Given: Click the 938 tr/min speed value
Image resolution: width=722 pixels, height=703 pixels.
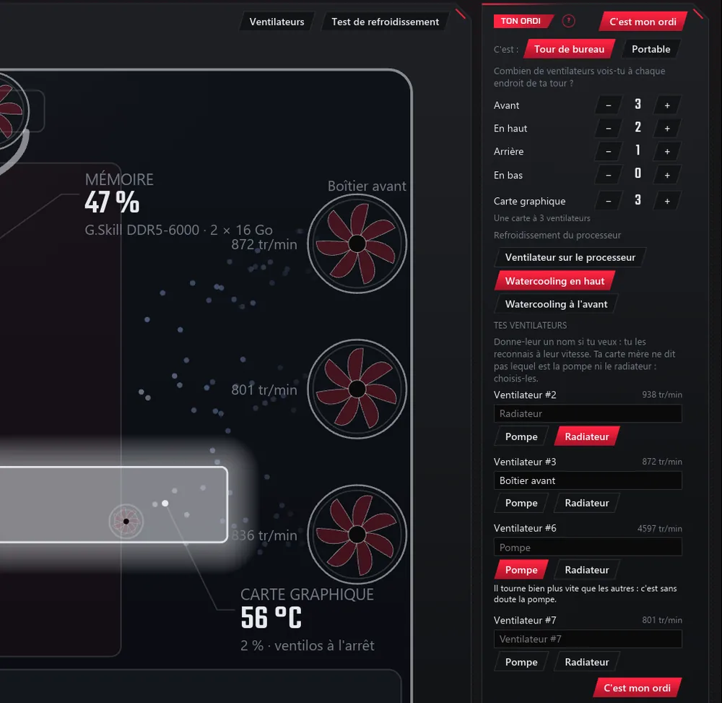Looking at the screenshot, I should [x=661, y=394].
